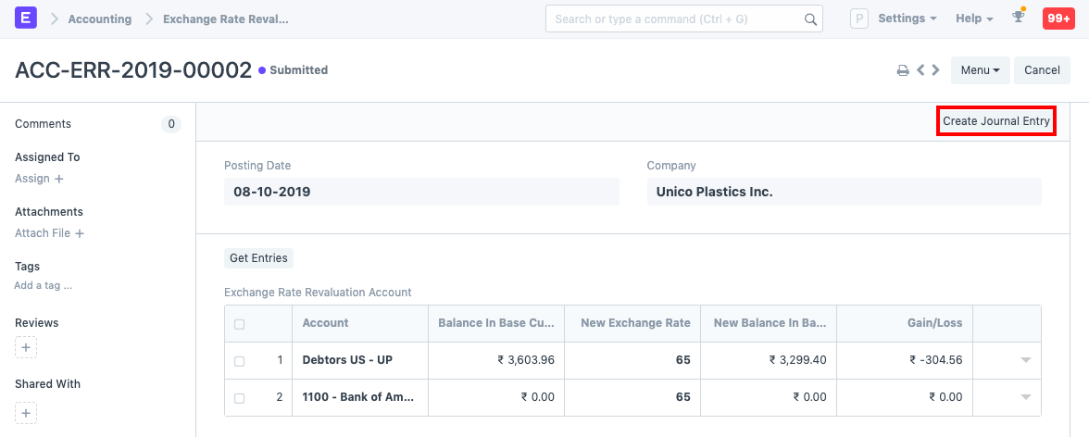1089x437 pixels.
Task: Click the user profile P avatar
Action: click(x=858, y=19)
